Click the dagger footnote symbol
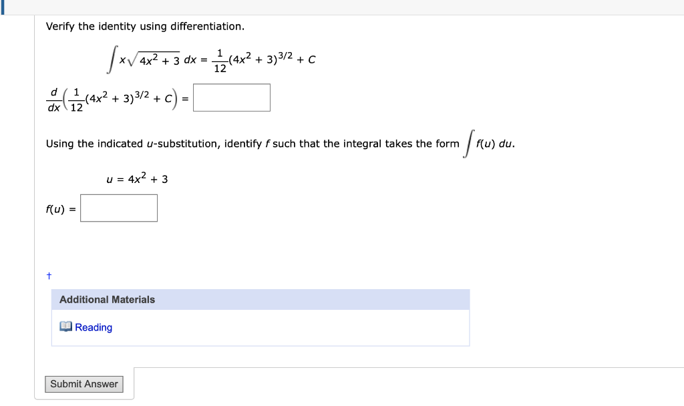Screen dimensions: 684x406 [47, 274]
